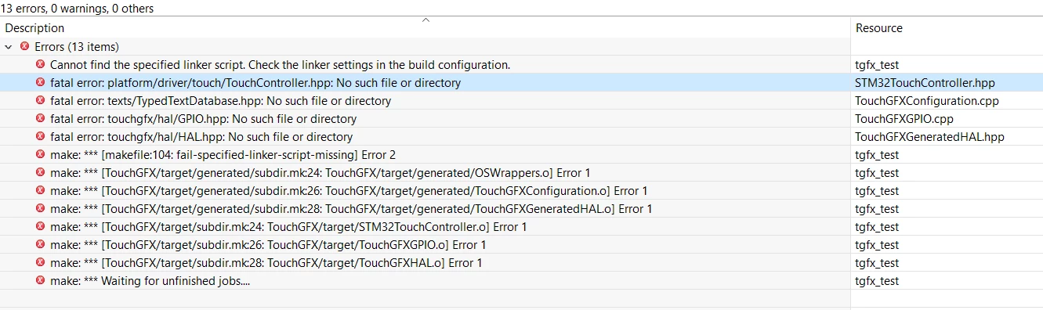Select the STM32TouchController.o Error 1 row
Screen dimensions: 1043x310
(x=521, y=227)
